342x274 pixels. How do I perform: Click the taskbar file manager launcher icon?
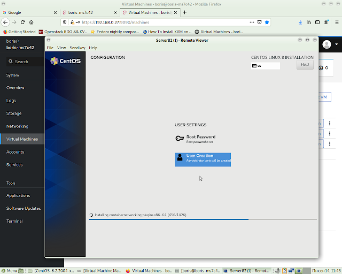21,271
